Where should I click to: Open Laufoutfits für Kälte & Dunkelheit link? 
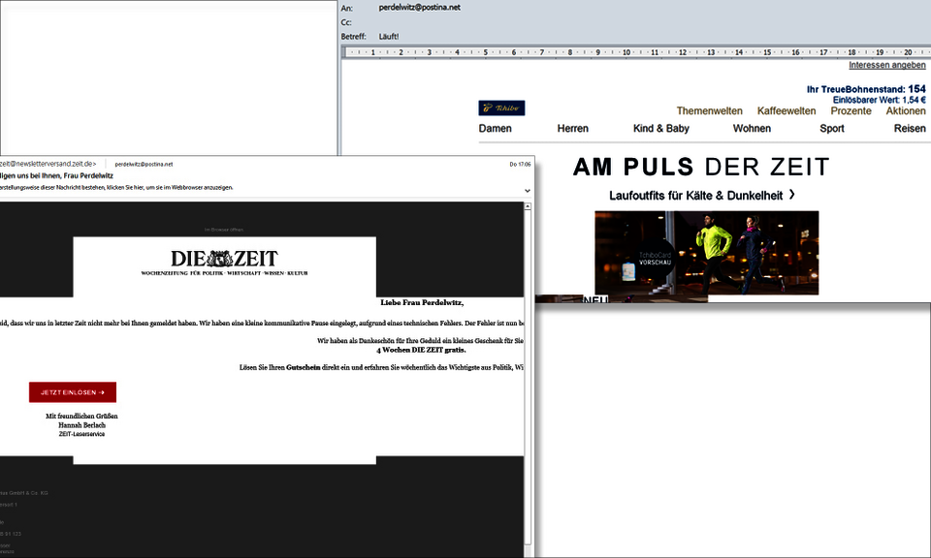(x=702, y=196)
